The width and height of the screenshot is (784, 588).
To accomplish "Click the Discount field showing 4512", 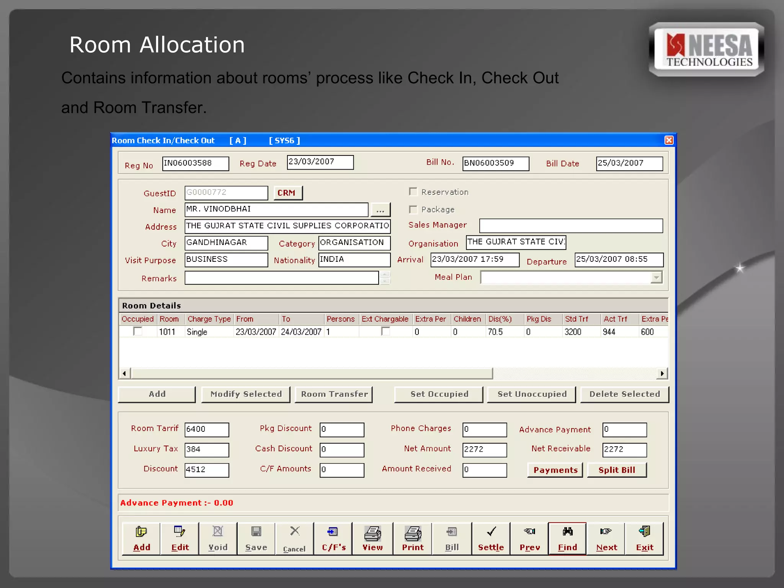I will coord(207,470).
